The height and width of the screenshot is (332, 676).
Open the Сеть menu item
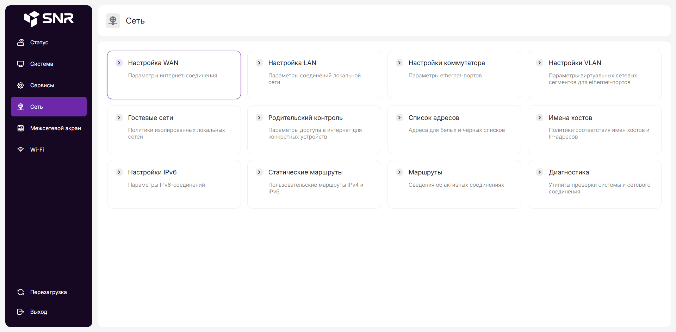click(x=49, y=107)
